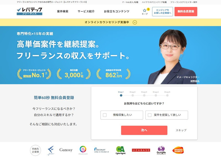Expand the オンラインカウンセリング実施中 banner chevron
The width and height of the screenshot is (221, 162).
coord(135,22)
